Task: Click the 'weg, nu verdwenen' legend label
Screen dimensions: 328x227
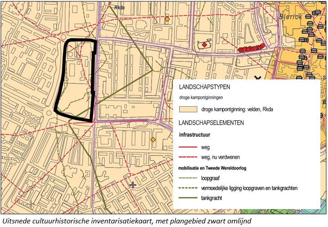Action: (220, 157)
